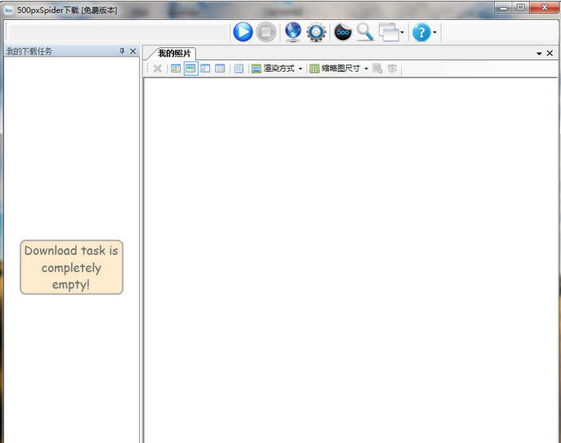The width and height of the screenshot is (561, 443).
Task: Click the window layout icon
Action: pos(388,32)
